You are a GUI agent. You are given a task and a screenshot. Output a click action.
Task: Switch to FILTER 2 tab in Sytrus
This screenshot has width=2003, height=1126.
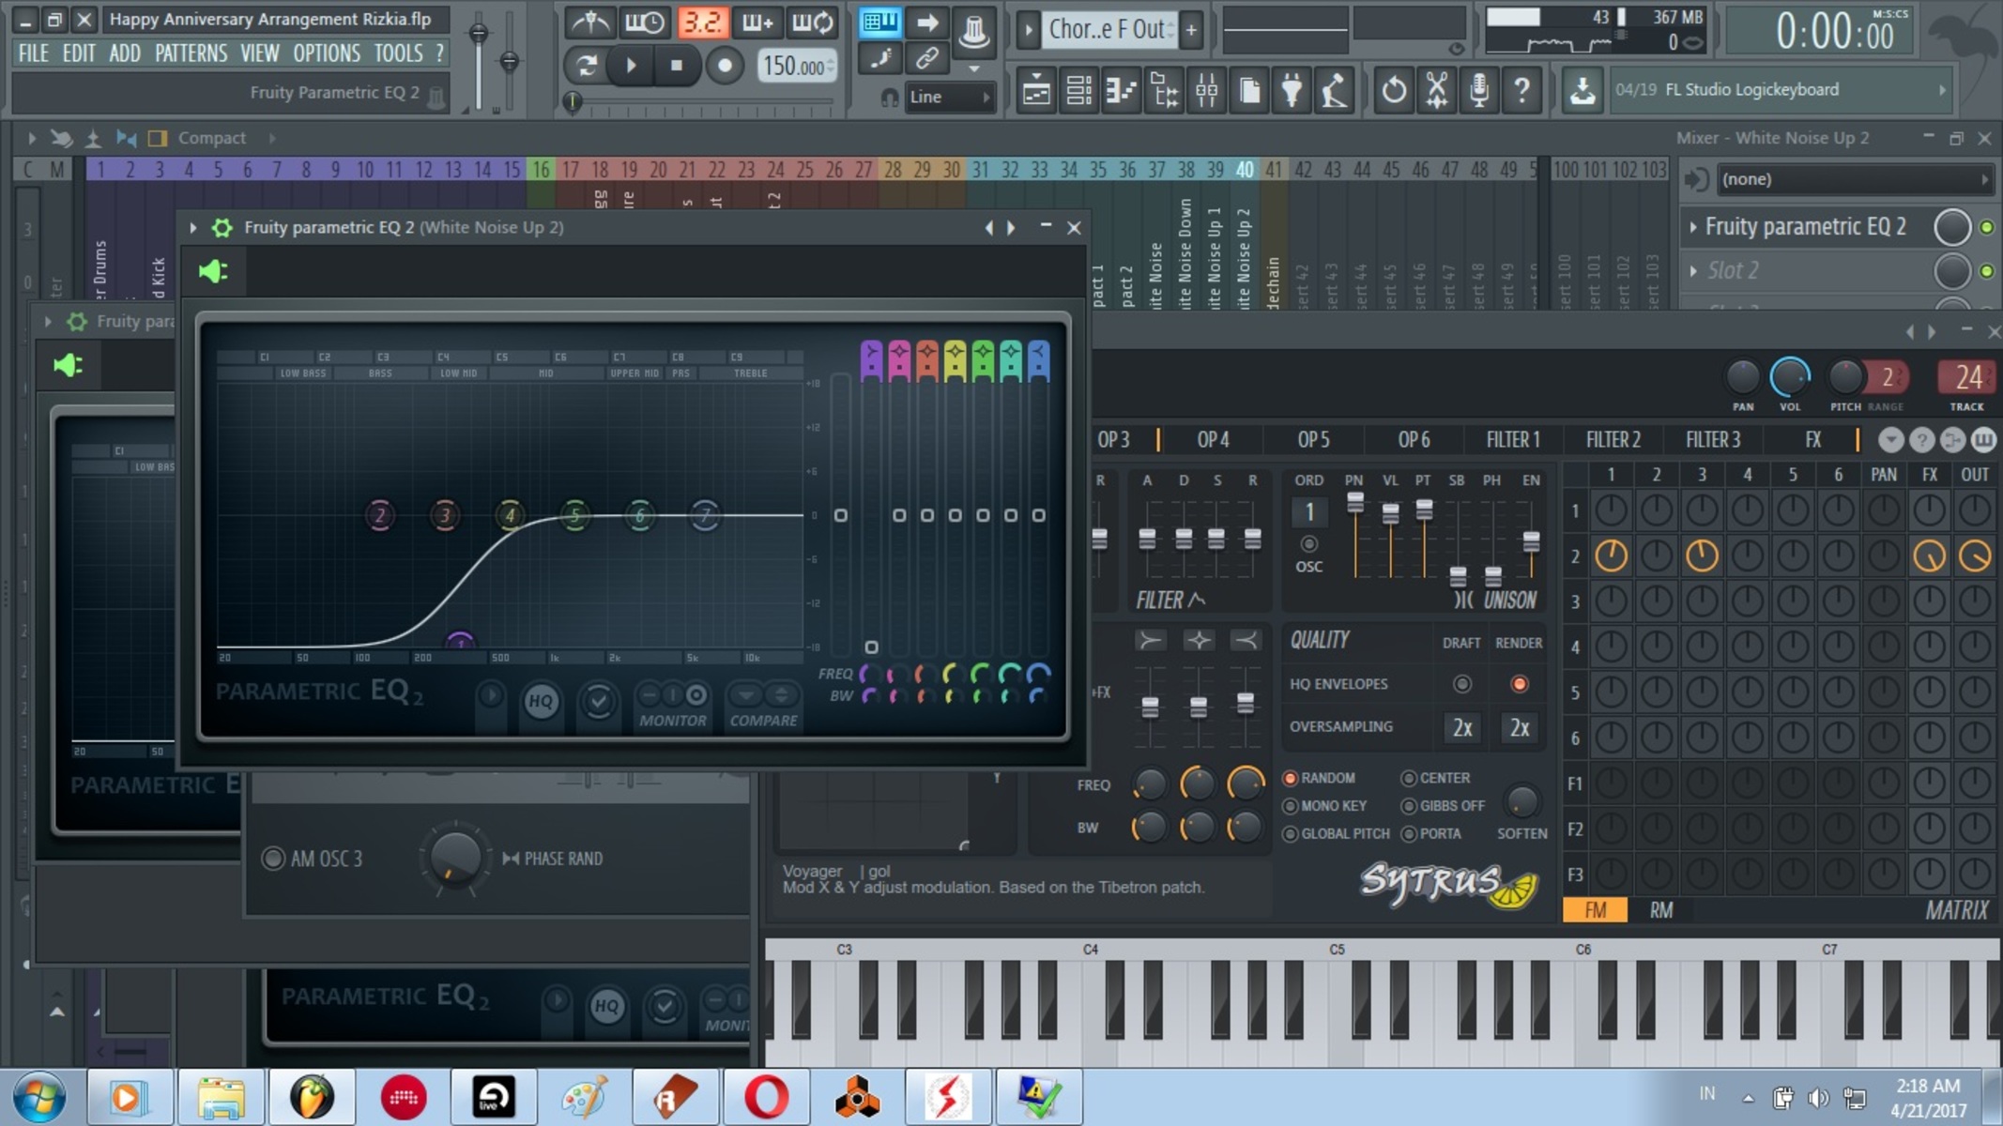pos(1613,439)
